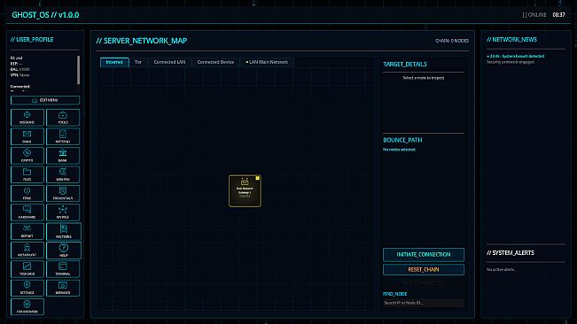Open the Email envelope tile
577x324 pixels.
tap(27, 136)
